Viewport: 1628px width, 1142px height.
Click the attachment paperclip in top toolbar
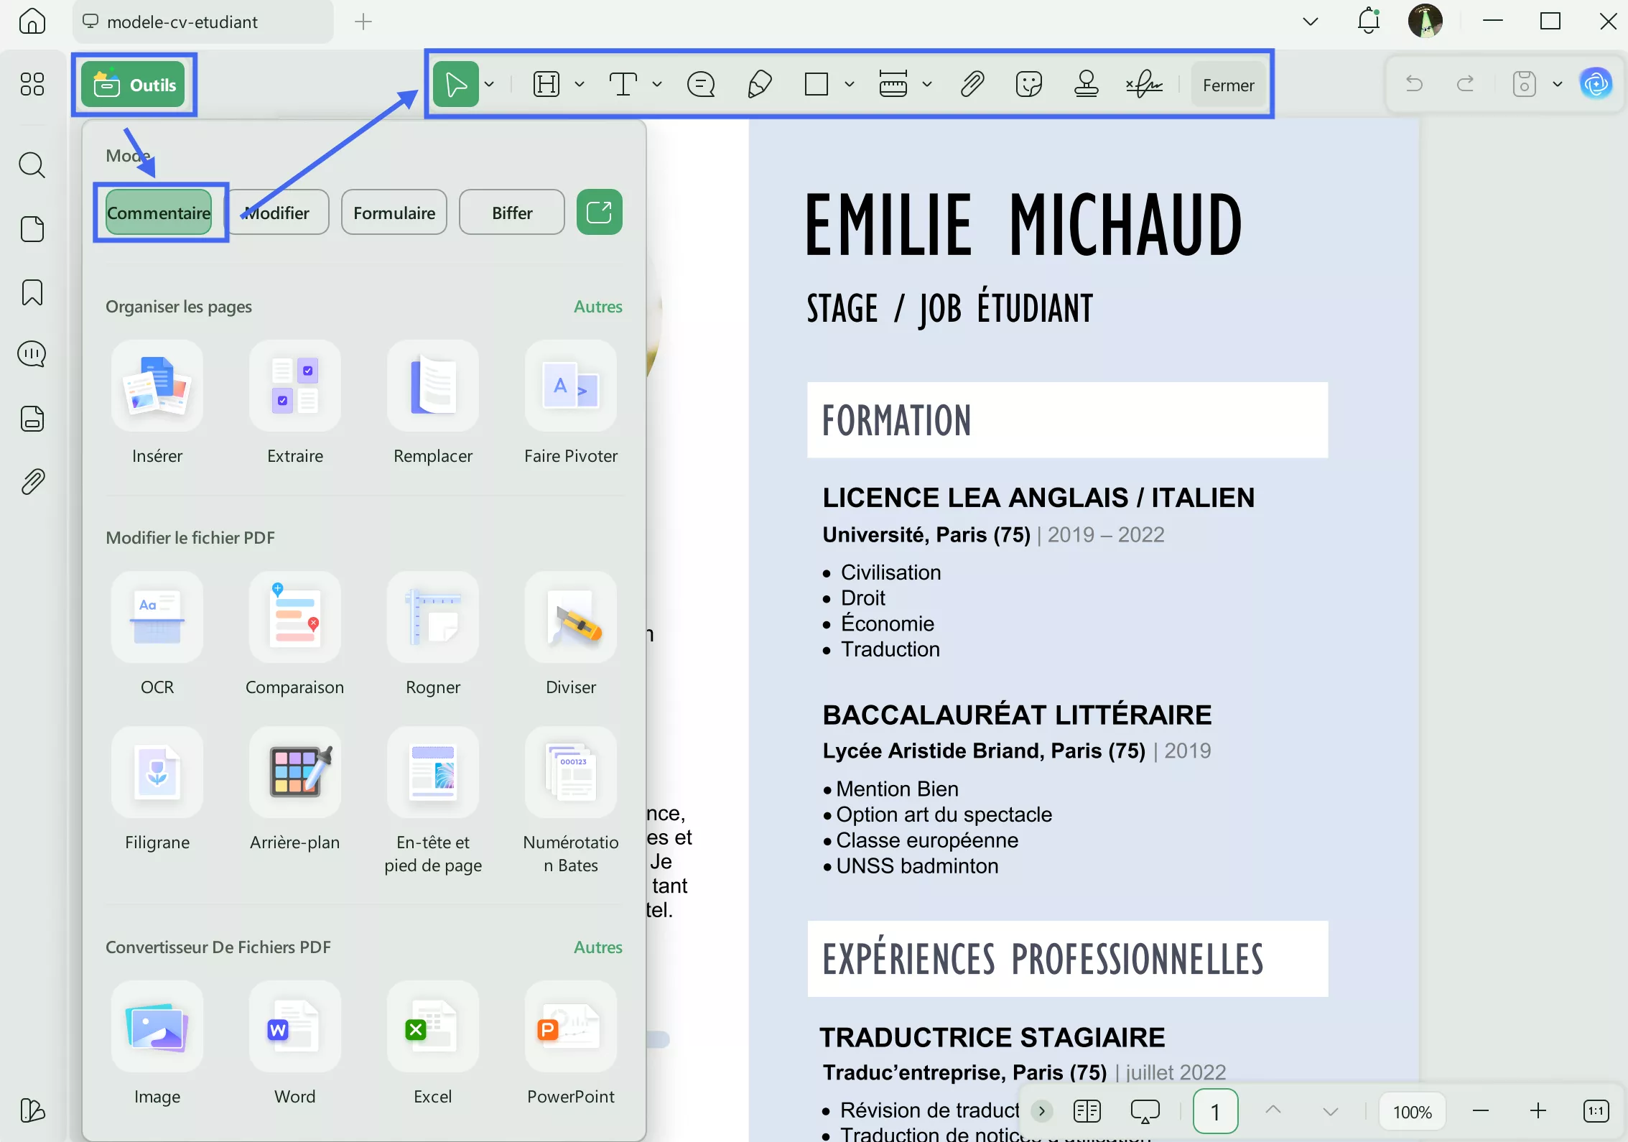tap(972, 85)
